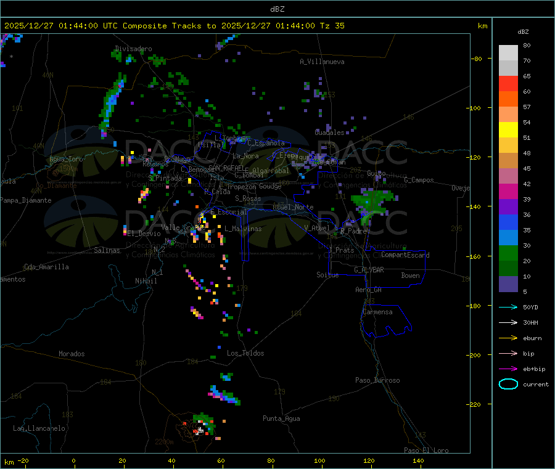Click the Paso_El_Loro map label
555x469 pixels.
[x=427, y=451]
